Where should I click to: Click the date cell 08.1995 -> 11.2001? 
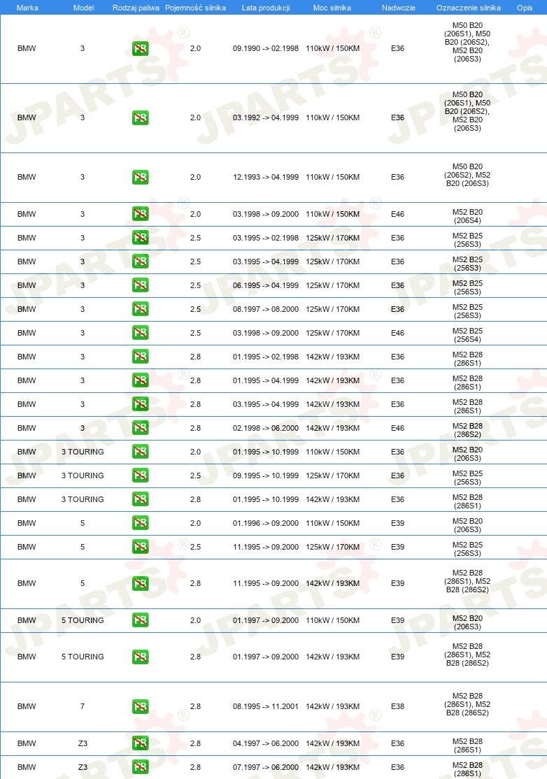[x=266, y=706]
